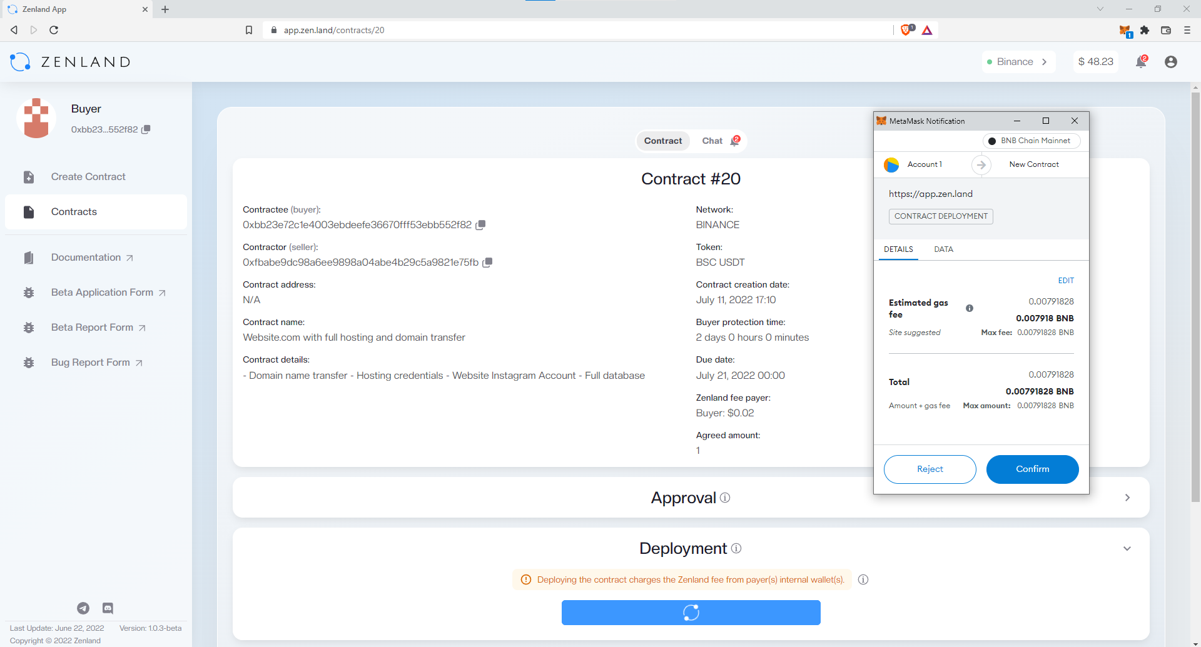1201x647 pixels.
Task: Click MetaMask Account 1 avatar icon
Action: [x=891, y=165]
